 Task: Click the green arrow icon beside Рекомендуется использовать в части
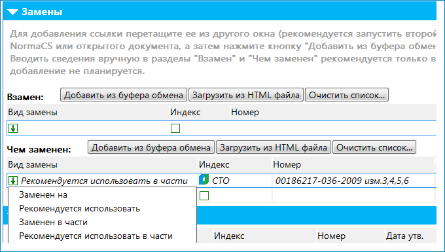click(x=13, y=181)
